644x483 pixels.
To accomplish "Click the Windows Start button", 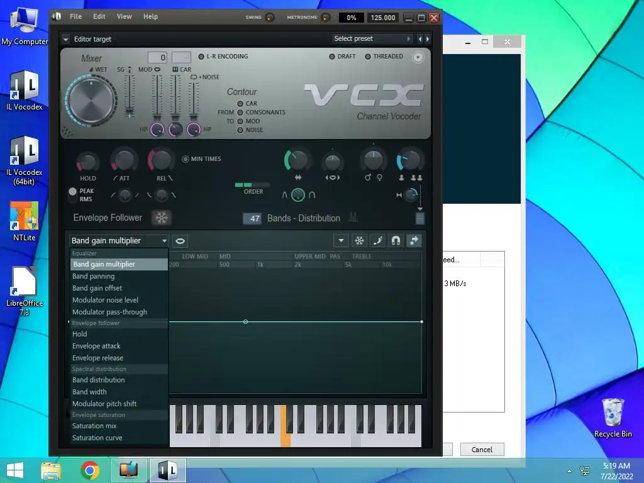I will point(15,470).
